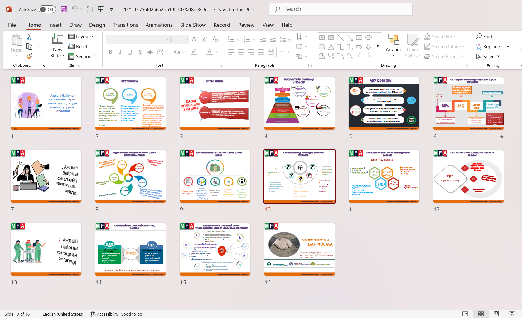
Task: Start Slide Show from status bar icon
Action: (512, 314)
